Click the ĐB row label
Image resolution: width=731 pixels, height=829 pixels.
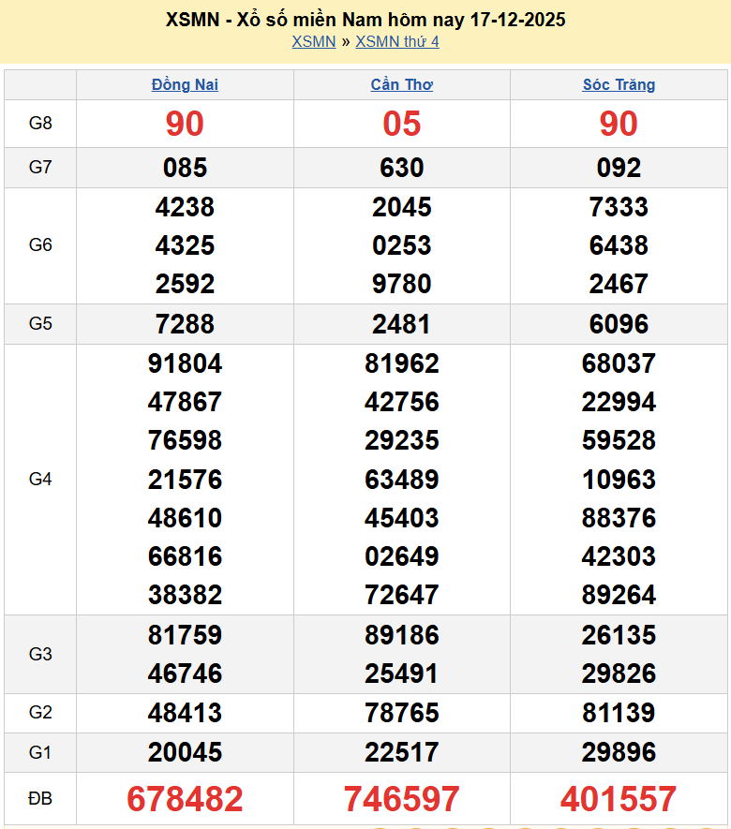pyautogui.click(x=40, y=799)
